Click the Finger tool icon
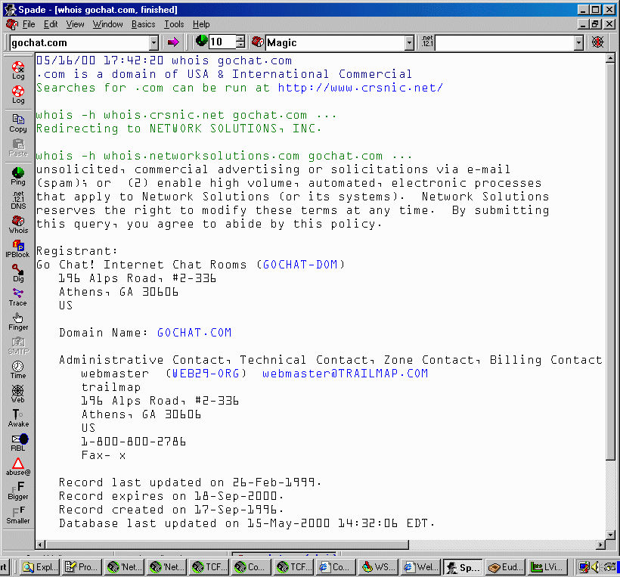Image resolution: width=620 pixels, height=577 pixels. 18,321
